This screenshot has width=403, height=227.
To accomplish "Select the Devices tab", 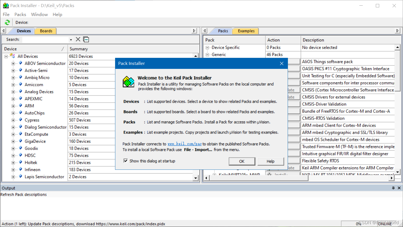I will (x=24, y=31).
